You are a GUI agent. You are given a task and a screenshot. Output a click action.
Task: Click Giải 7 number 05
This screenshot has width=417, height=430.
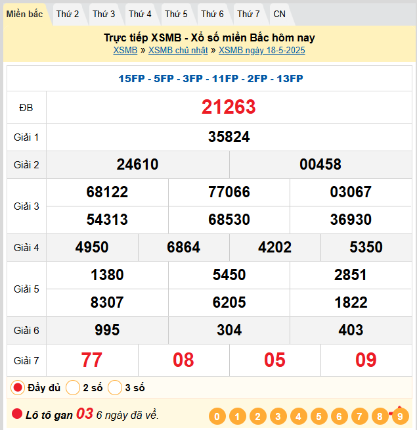coord(274,360)
